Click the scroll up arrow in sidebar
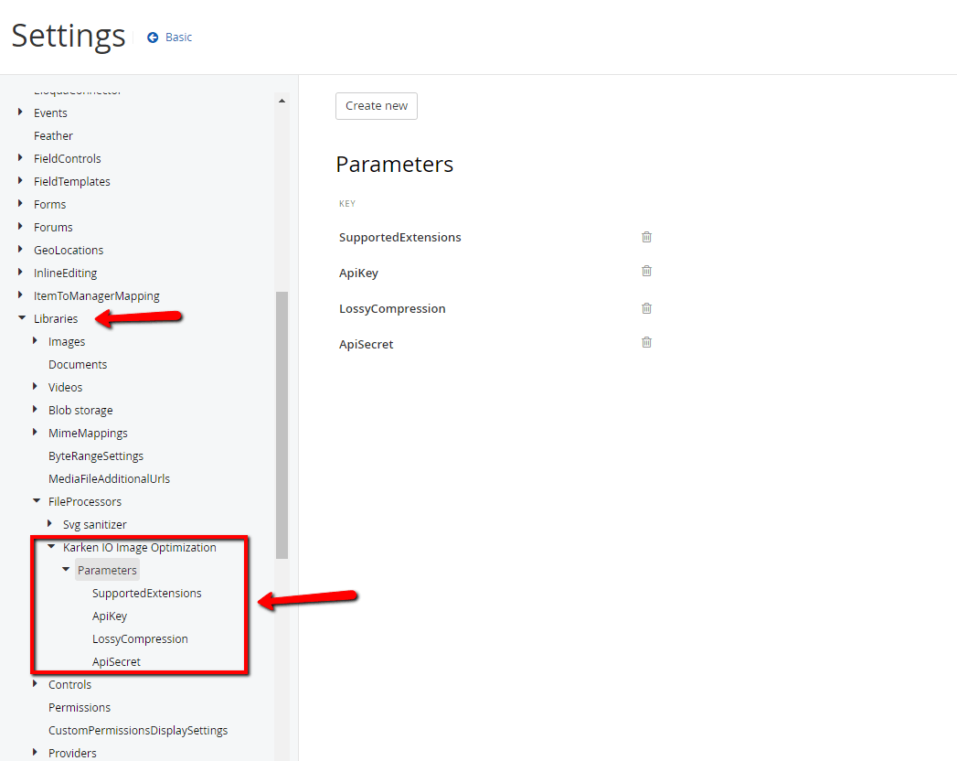The height and width of the screenshot is (761, 957). (x=282, y=101)
